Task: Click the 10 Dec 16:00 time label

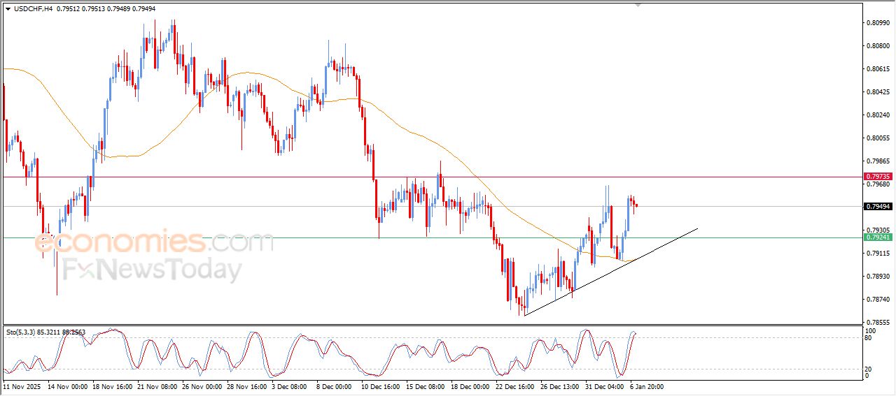Action: point(380,386)
